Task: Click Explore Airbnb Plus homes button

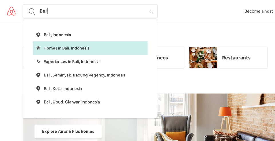Action: coord(68,131)
